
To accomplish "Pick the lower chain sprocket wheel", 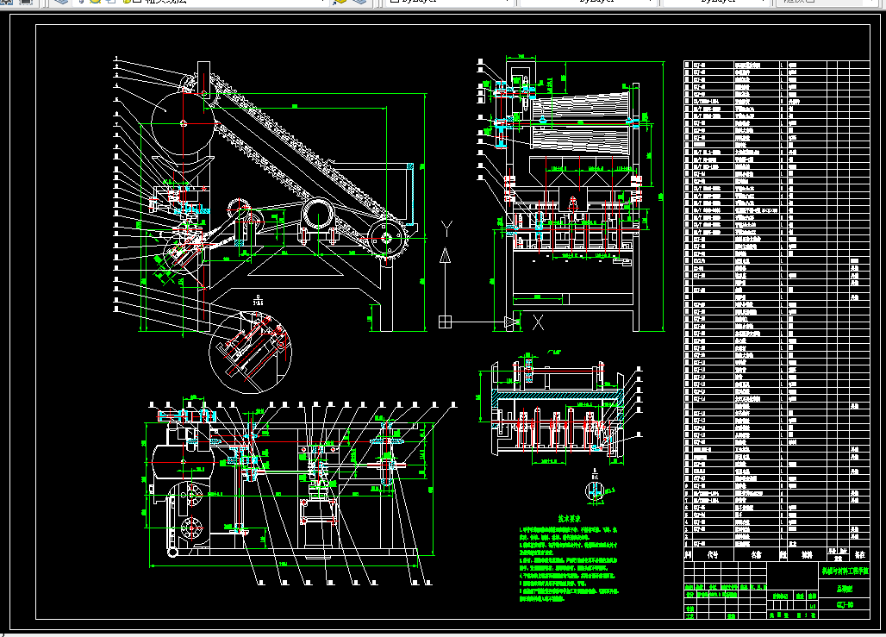I will coord(387,238).
